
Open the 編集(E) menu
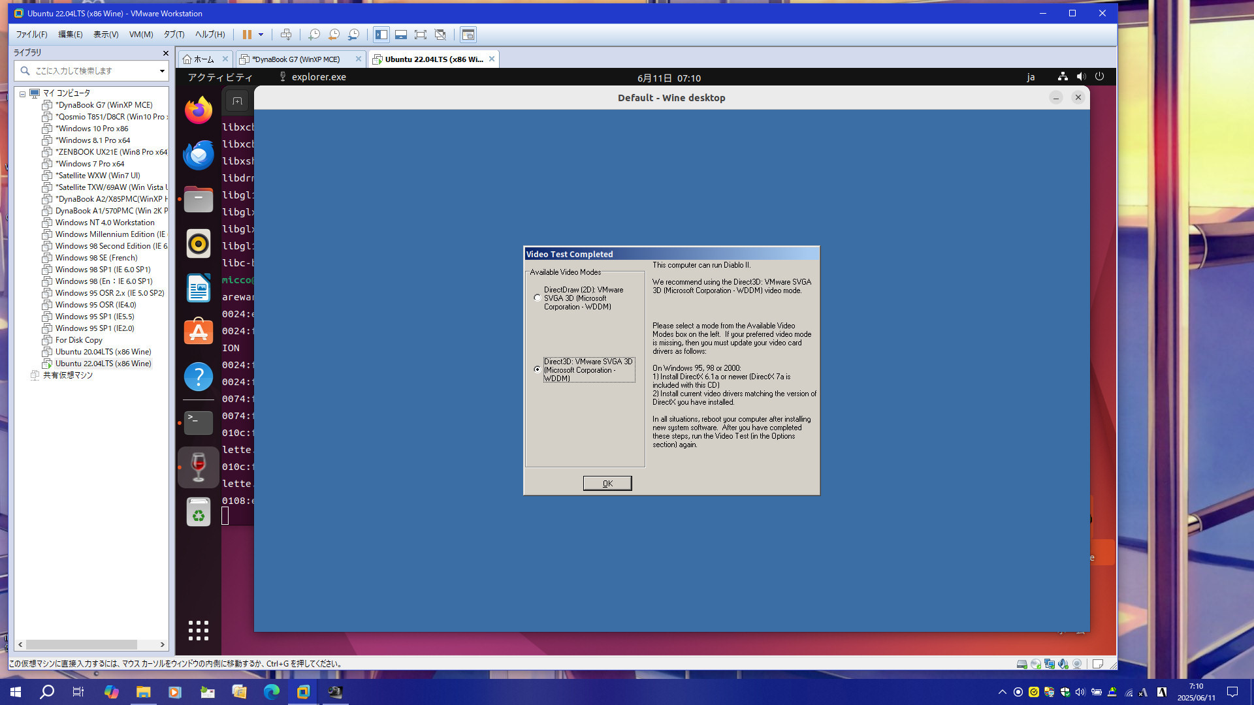pyautogui.click(x=70, y=35)
